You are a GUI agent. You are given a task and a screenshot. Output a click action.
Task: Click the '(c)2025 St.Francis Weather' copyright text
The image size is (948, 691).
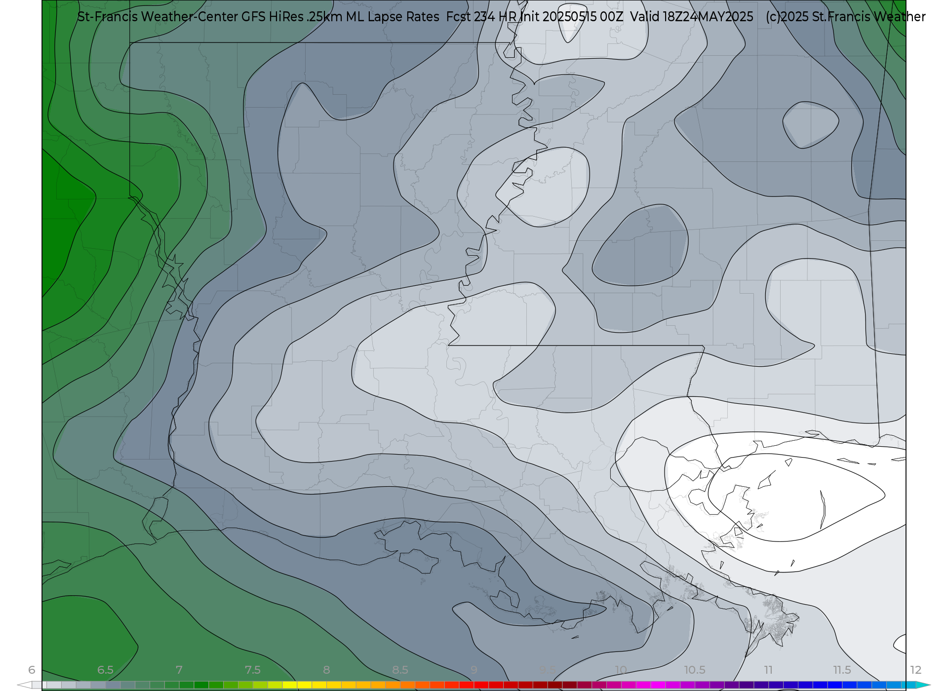(845, 17)
